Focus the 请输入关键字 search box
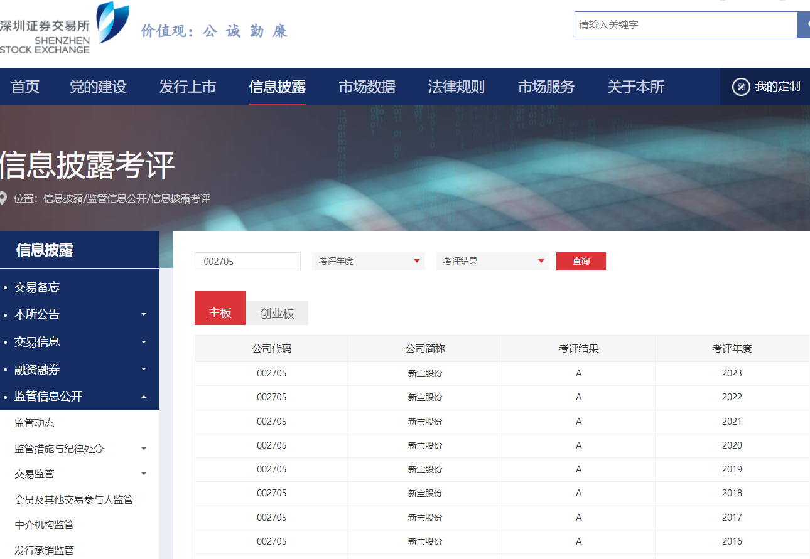The width and height of the screenshot is (810, 559). pos(685,25)
